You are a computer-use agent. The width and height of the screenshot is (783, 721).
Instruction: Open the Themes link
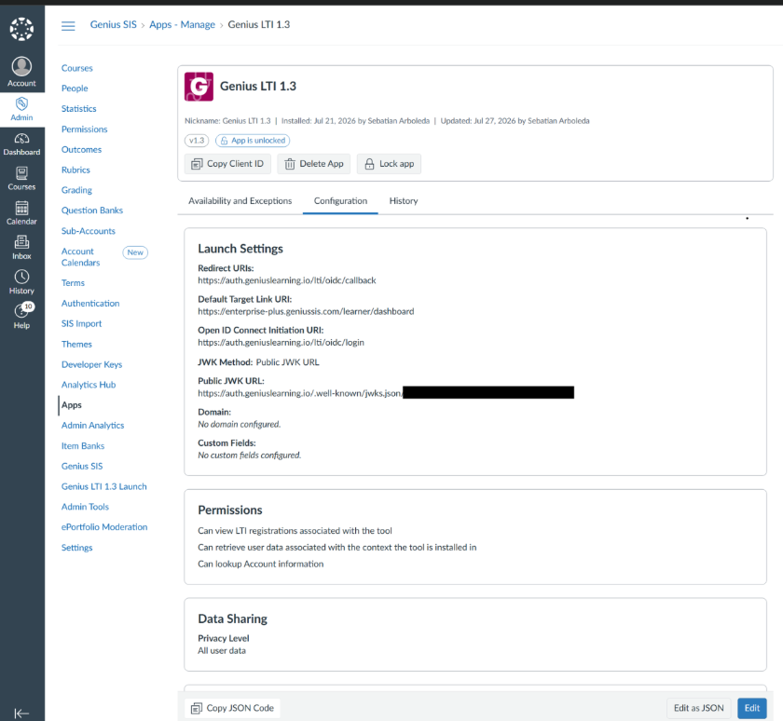76,345
